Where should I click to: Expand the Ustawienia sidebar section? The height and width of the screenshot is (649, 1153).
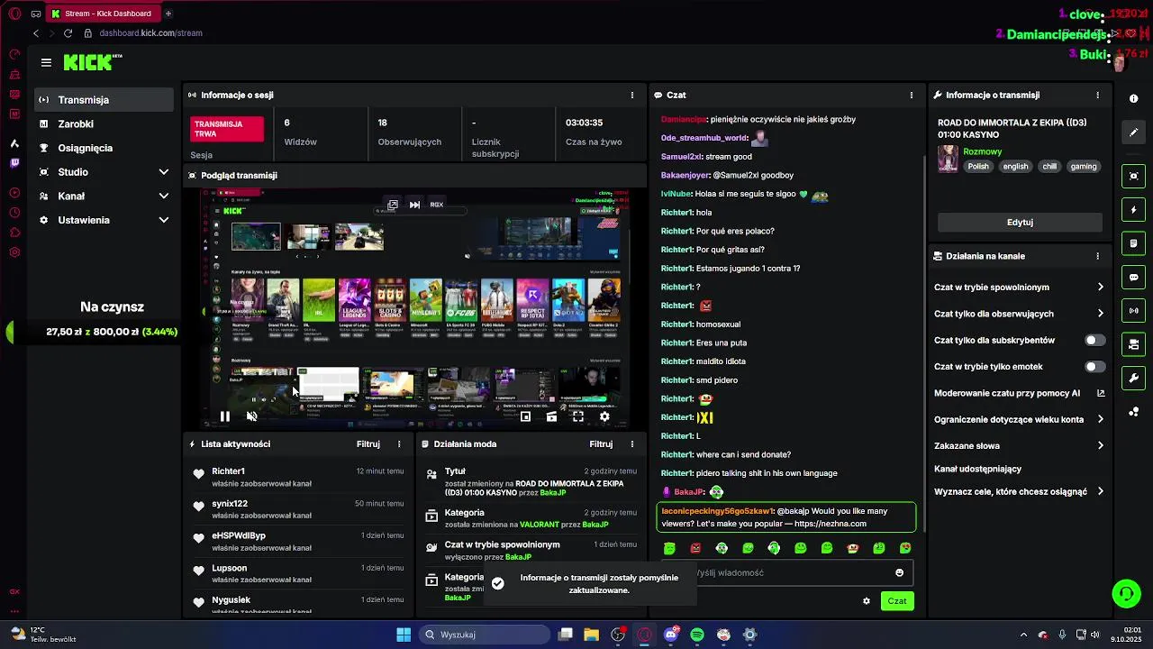point(104,220)
